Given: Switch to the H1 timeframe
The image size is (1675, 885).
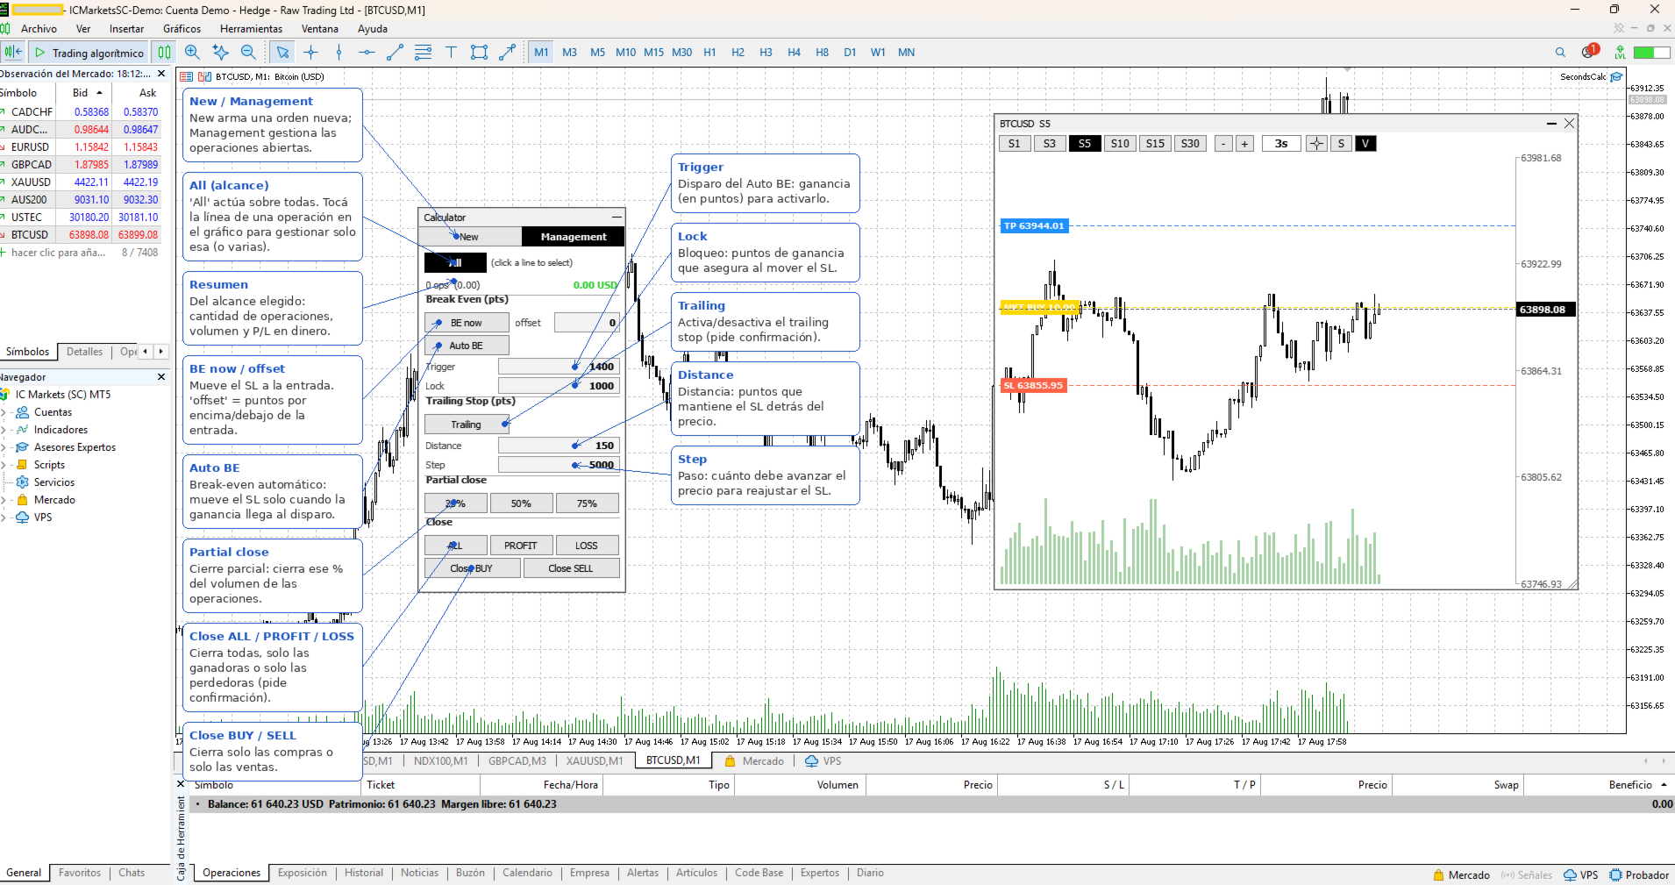Looking at the screenshot, I should tap(709, 53).
